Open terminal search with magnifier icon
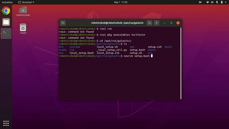This screenshot has height=129, width=229. pyautogui.click(x=150, y=23)
